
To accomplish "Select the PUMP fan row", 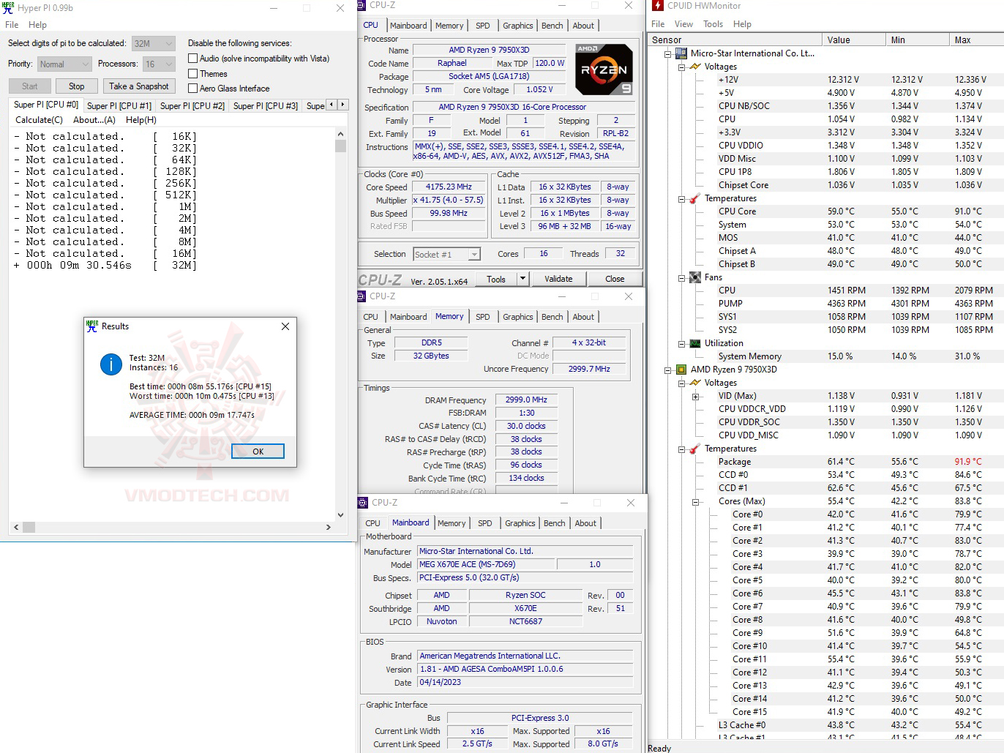I will (x=825, y=304).
